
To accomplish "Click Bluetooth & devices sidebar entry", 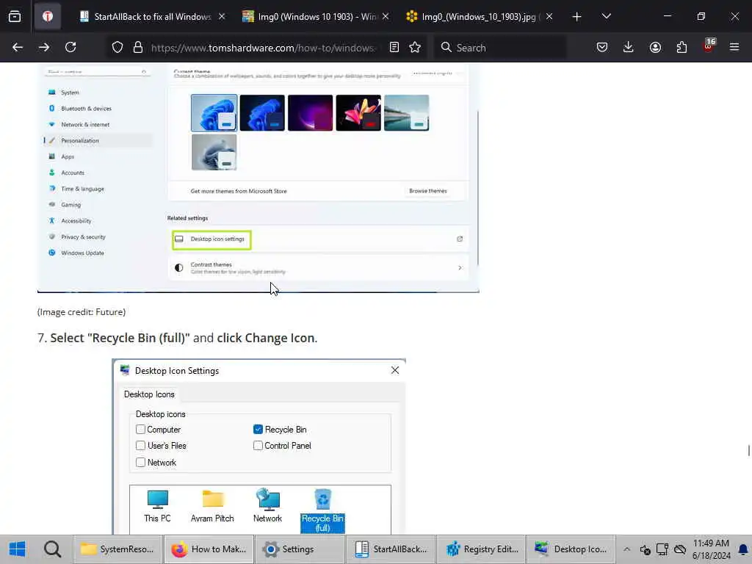I will [x=86, y=109].
